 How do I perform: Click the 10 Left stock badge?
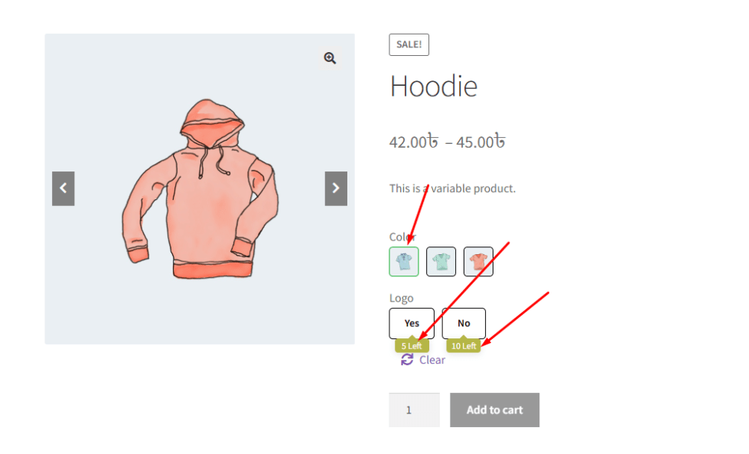[464, 345]
